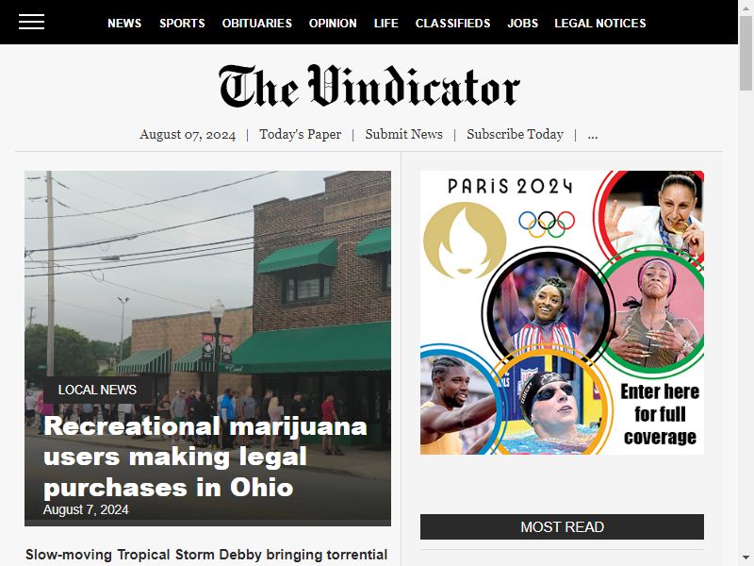
Task: Open the News menu
Action: point(124,23)
